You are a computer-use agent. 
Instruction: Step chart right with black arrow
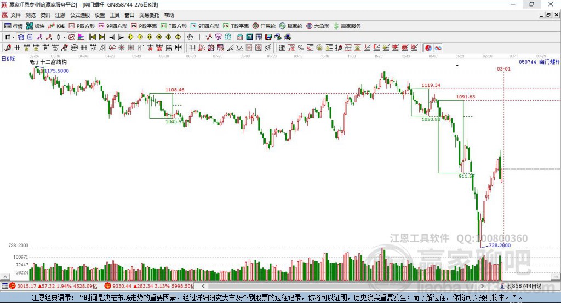(121, 37)
